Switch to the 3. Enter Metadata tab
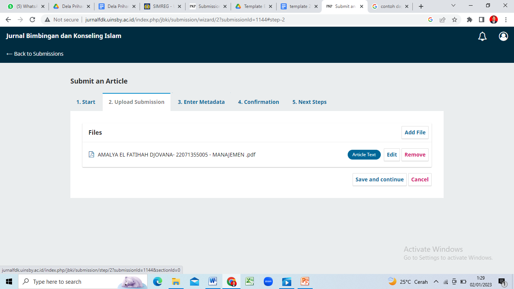The width and height of the screenshot is (514, 289). (201, 102)
